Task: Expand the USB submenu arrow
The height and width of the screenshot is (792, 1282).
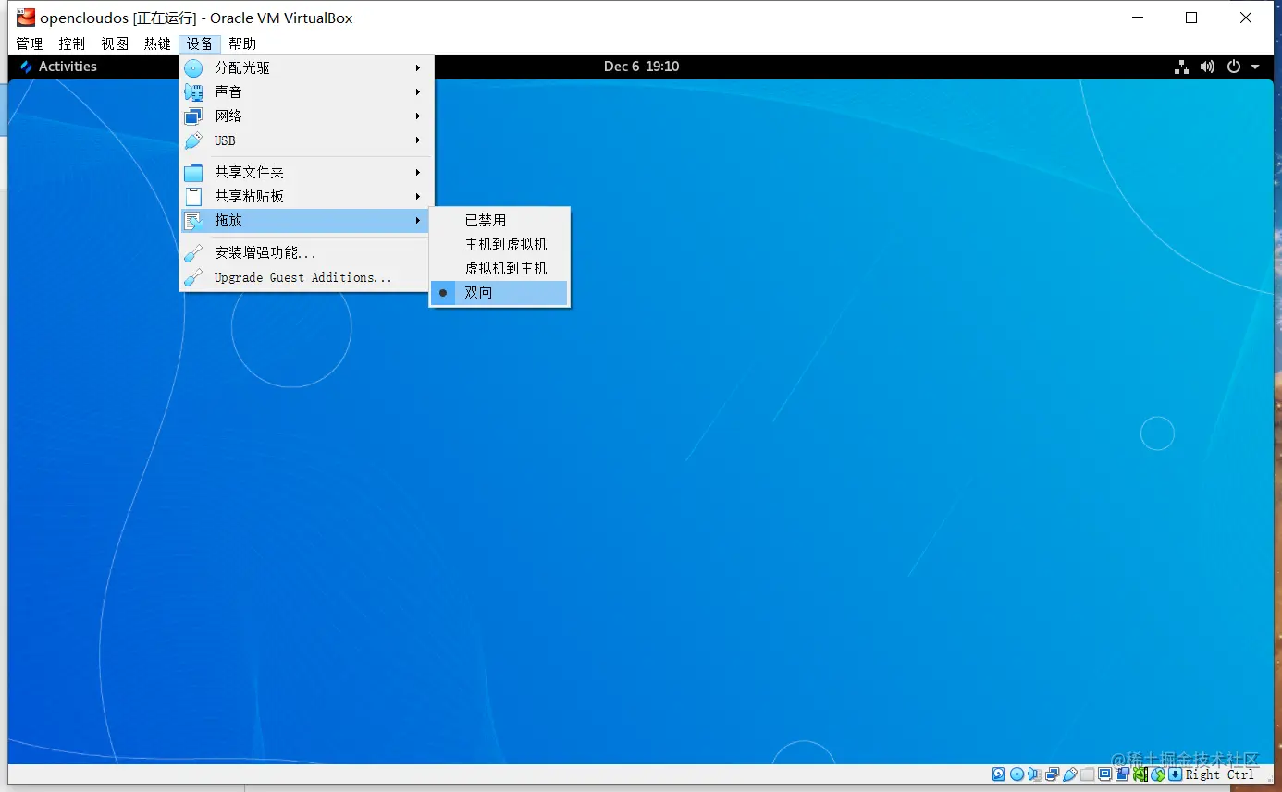Action: tap(418, 140)
